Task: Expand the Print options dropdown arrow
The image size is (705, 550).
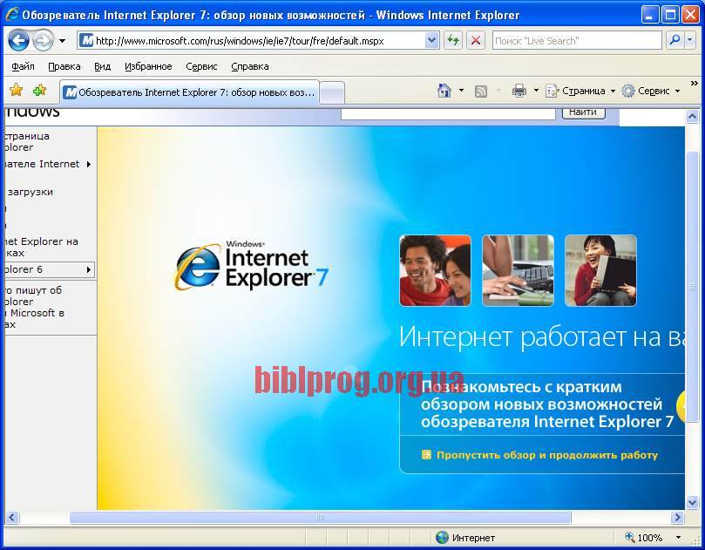Action: click(x=536, y=91)
